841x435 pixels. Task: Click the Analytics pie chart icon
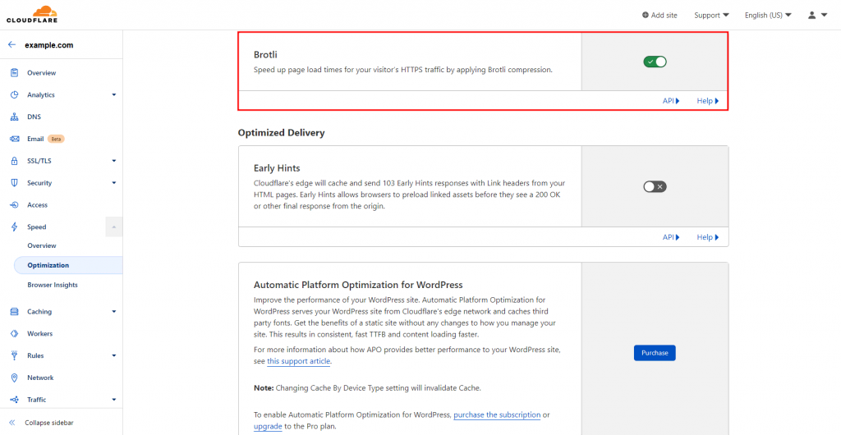[15, 95]
